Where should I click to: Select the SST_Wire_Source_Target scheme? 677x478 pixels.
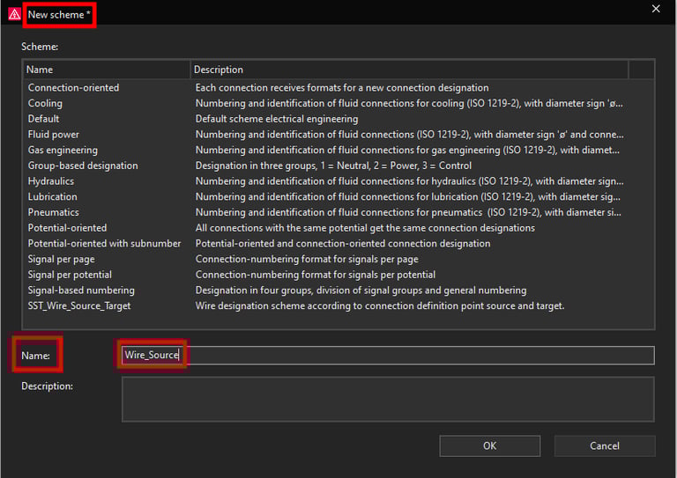[79, 305]
